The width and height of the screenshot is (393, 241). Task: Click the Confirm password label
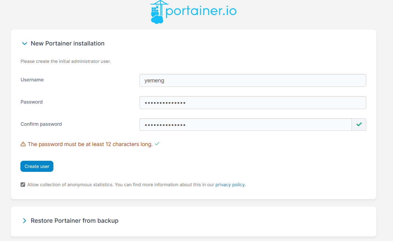pos(41,124)
